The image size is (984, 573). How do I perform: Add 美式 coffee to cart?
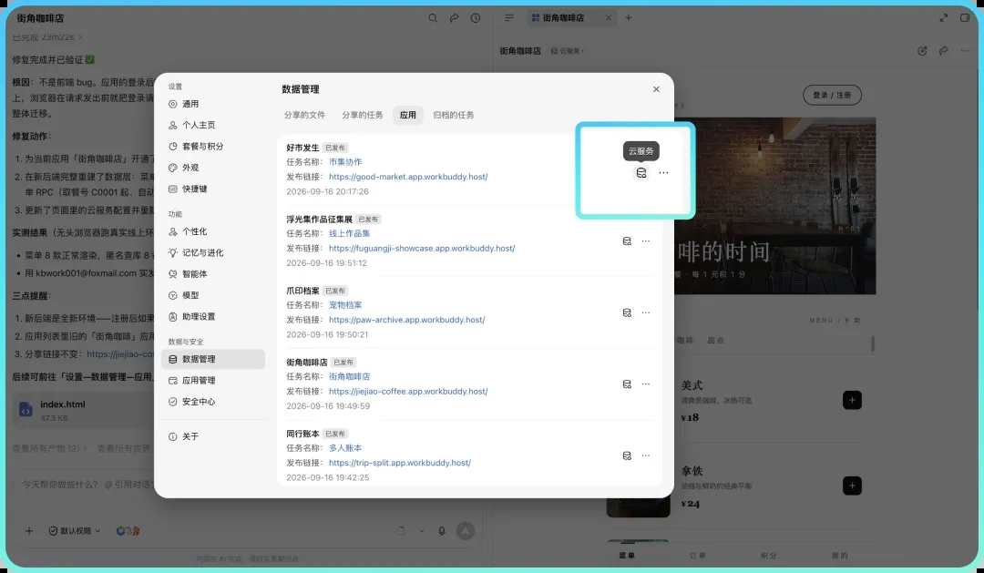click(x=852, y=400)
